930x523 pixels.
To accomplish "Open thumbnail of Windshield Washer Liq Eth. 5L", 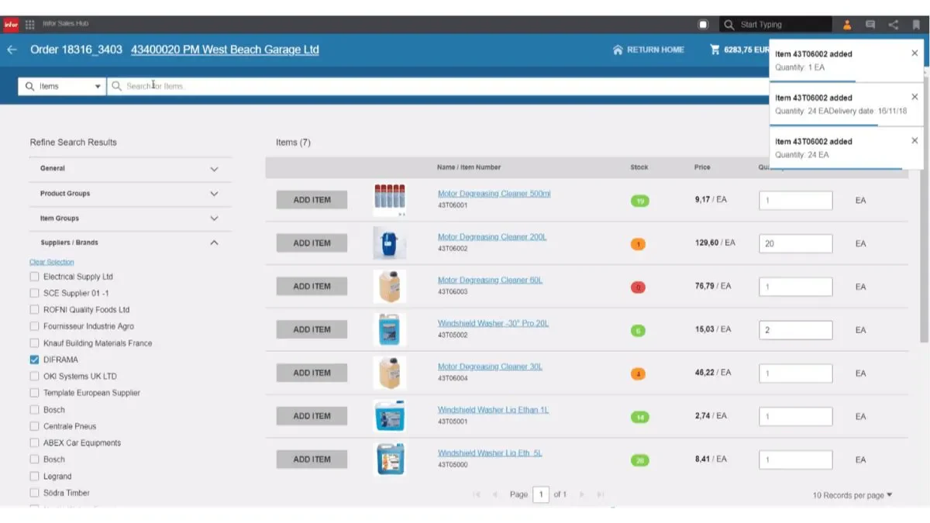I will click(x=390, y=459).
